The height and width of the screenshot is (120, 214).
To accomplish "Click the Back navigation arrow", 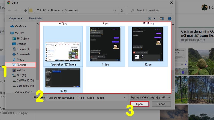I will 9,10.
